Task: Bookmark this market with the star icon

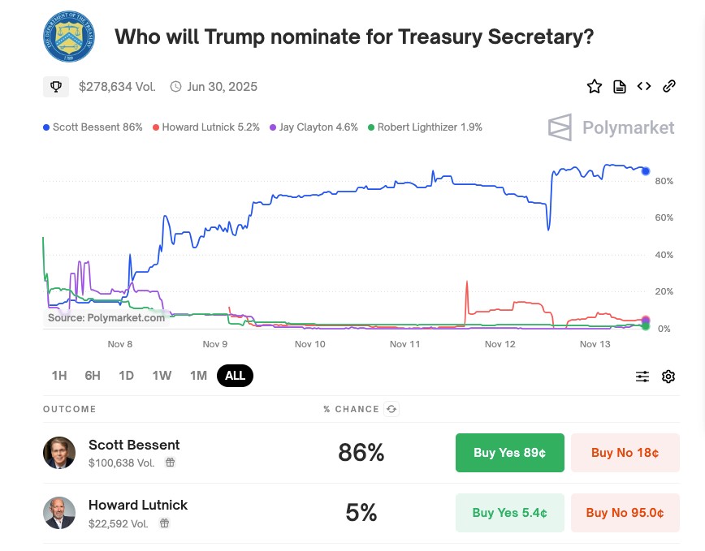Action: click(595, 86)
